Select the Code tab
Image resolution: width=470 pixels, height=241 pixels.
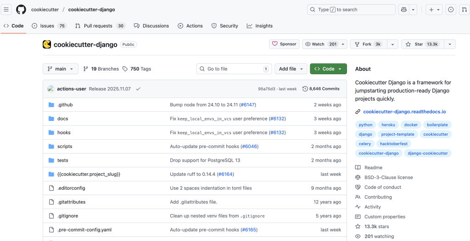pos(13,26)
